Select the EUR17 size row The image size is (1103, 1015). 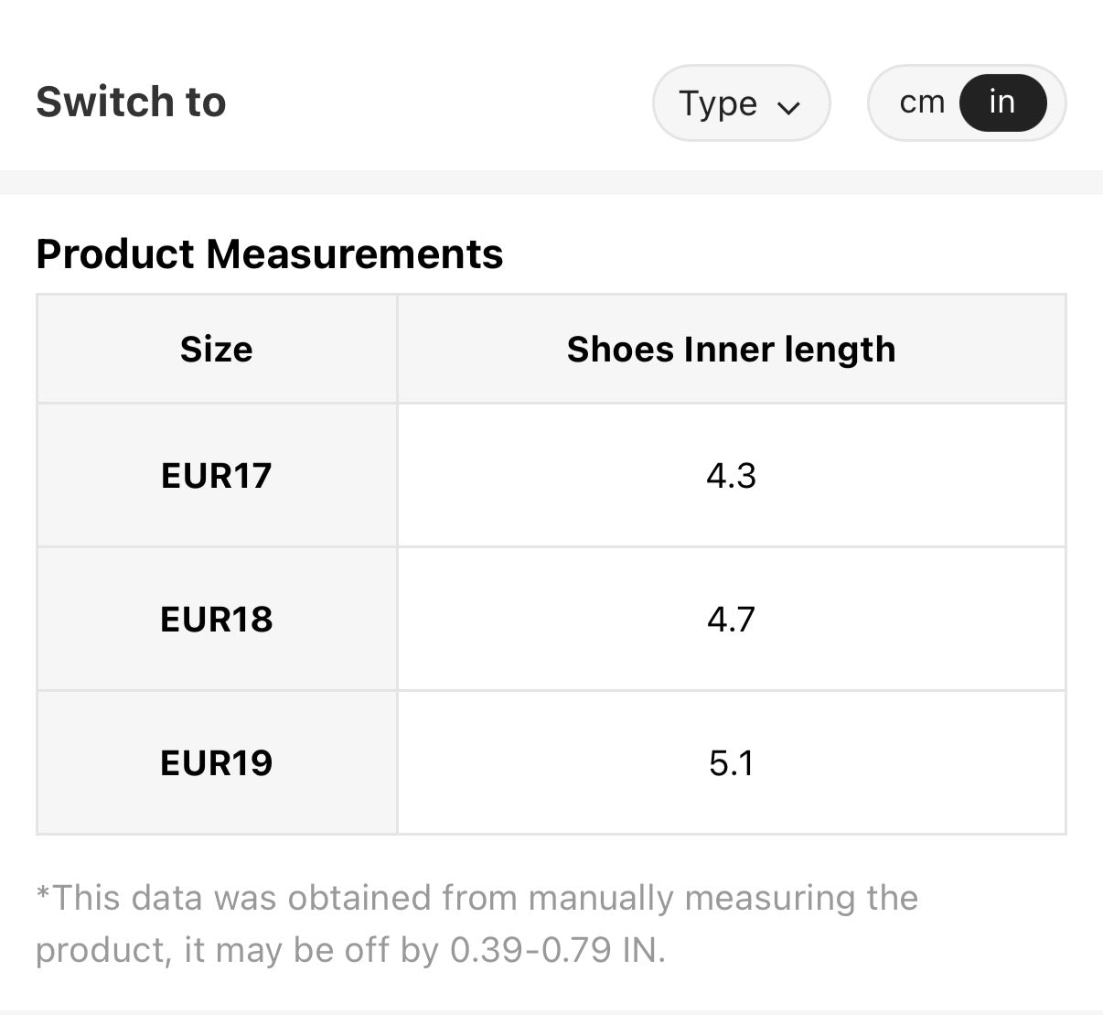[216, 475]
